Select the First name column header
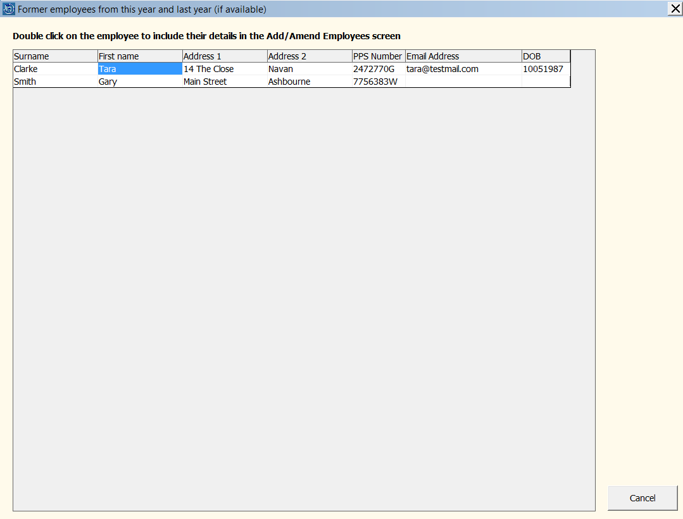The image size is (683, 519). coord(140,56)
